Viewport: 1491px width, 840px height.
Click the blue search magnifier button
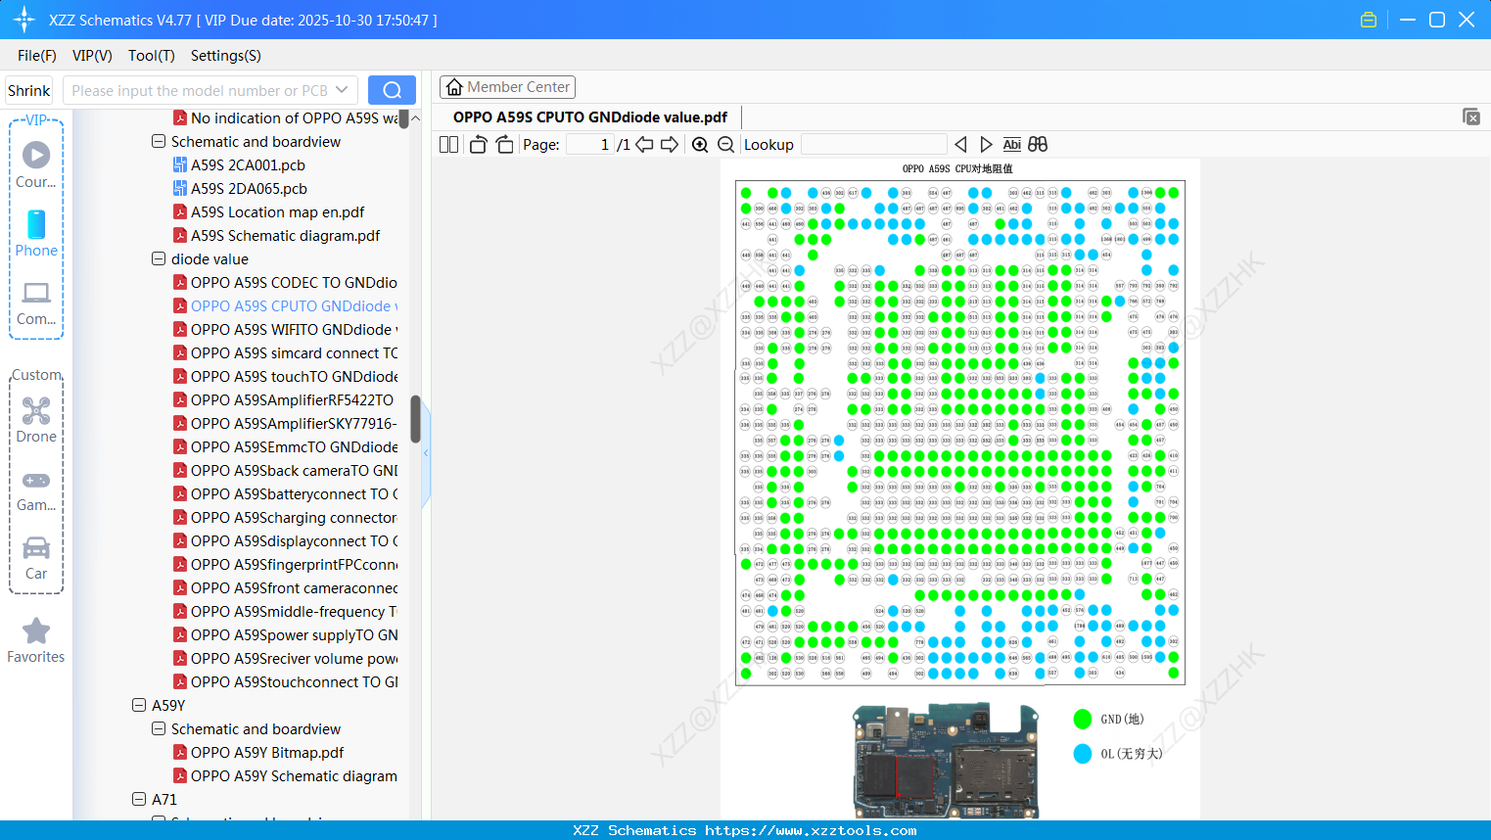(392, 90)
